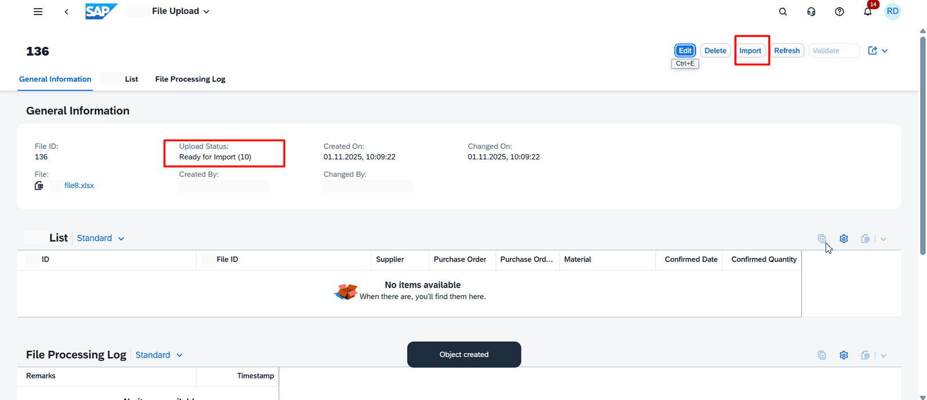Open the hamburger navigation menu
Screen dimensions: 927x400
(x=38, y=12)
